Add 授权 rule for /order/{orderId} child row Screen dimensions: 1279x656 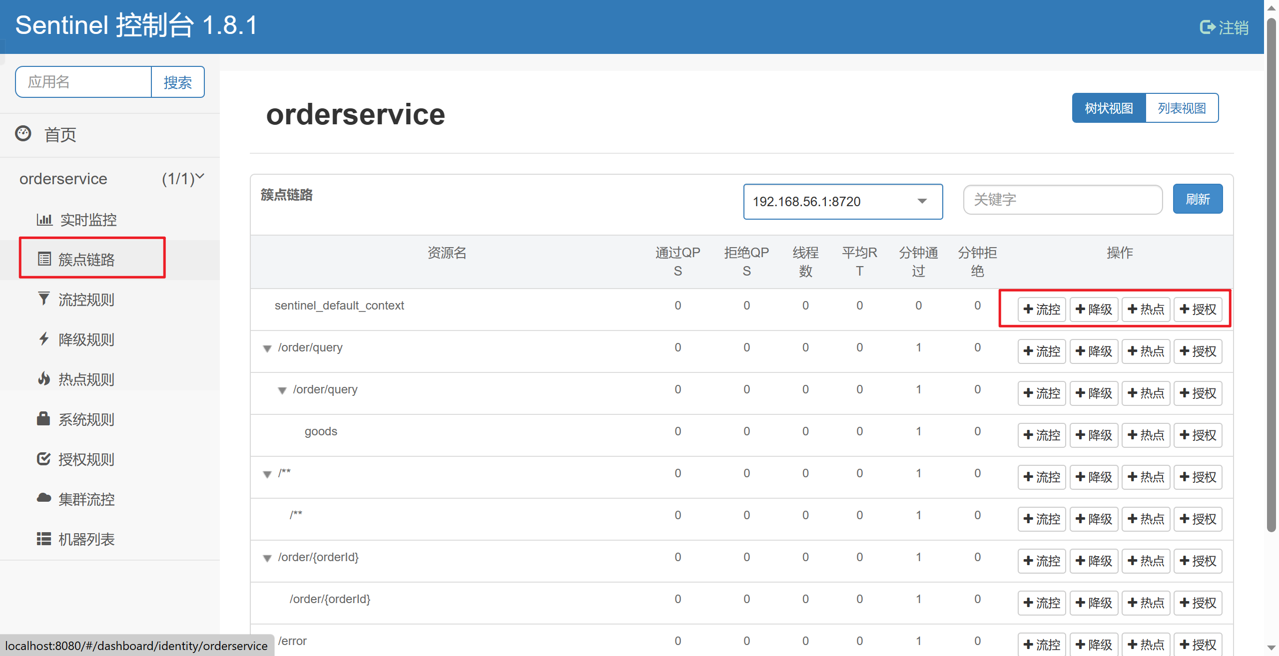[1198, 603]
